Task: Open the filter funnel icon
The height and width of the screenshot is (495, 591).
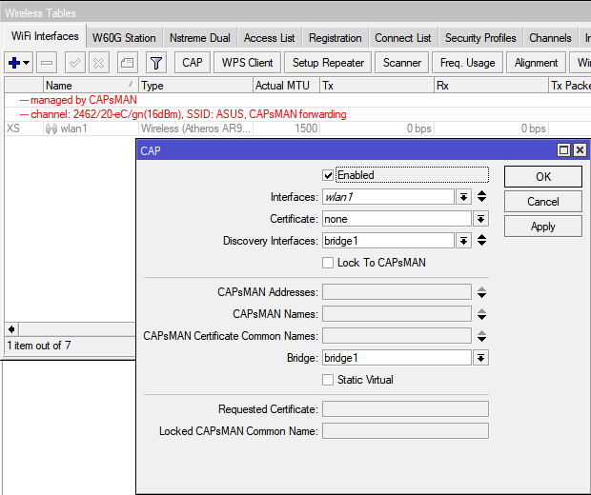Action: tap(156, 63)
